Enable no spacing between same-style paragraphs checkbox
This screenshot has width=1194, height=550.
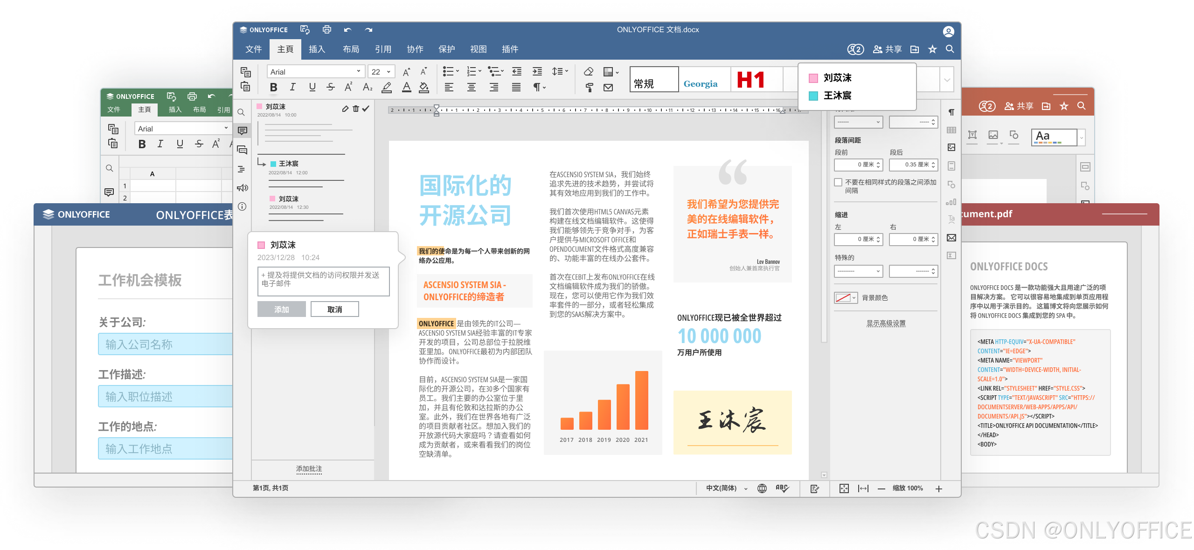click(838, 182)
